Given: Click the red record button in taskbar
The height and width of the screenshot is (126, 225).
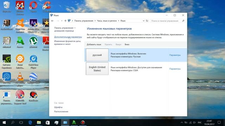Looking at the screenshot, I should [83, 122].
